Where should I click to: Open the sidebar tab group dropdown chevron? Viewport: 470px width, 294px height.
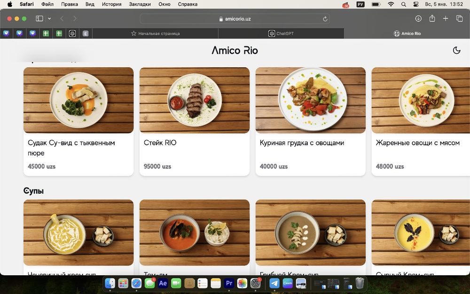click(49, 19)
